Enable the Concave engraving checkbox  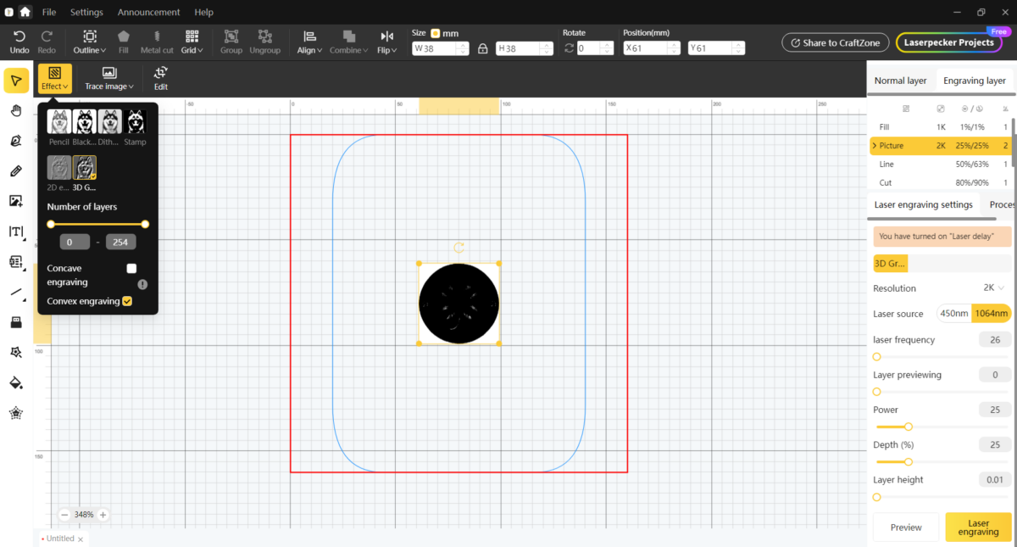pyautogui.click(x=131, y=268)
